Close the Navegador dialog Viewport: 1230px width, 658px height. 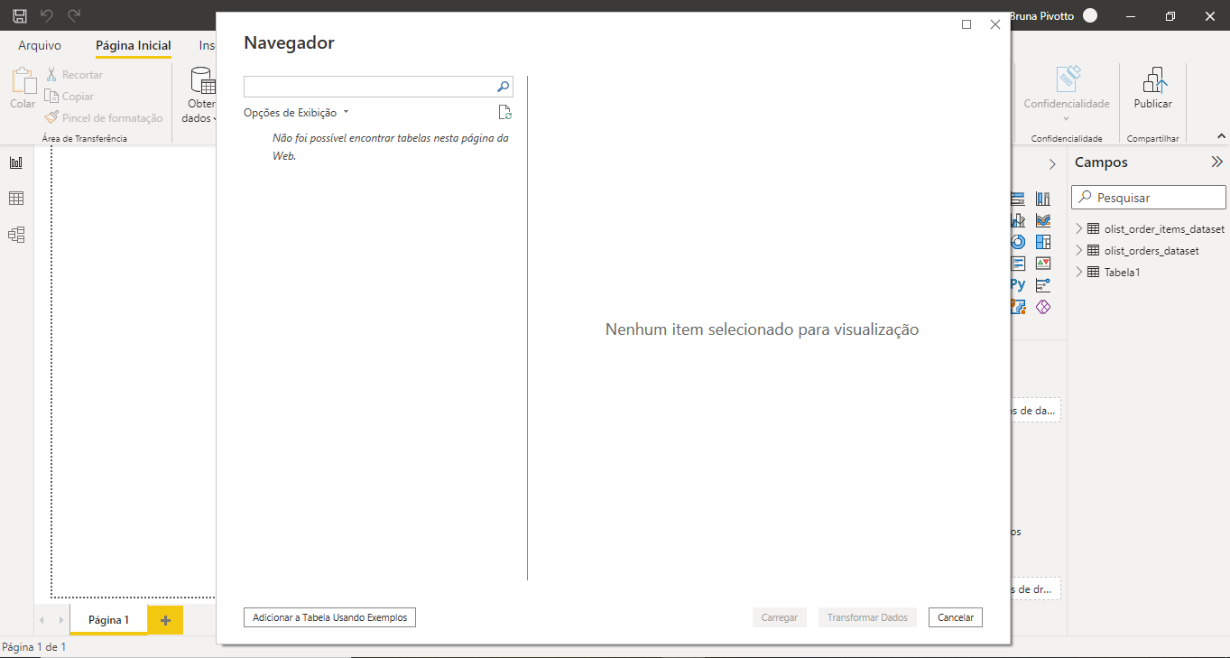click(x=995, y=25)
